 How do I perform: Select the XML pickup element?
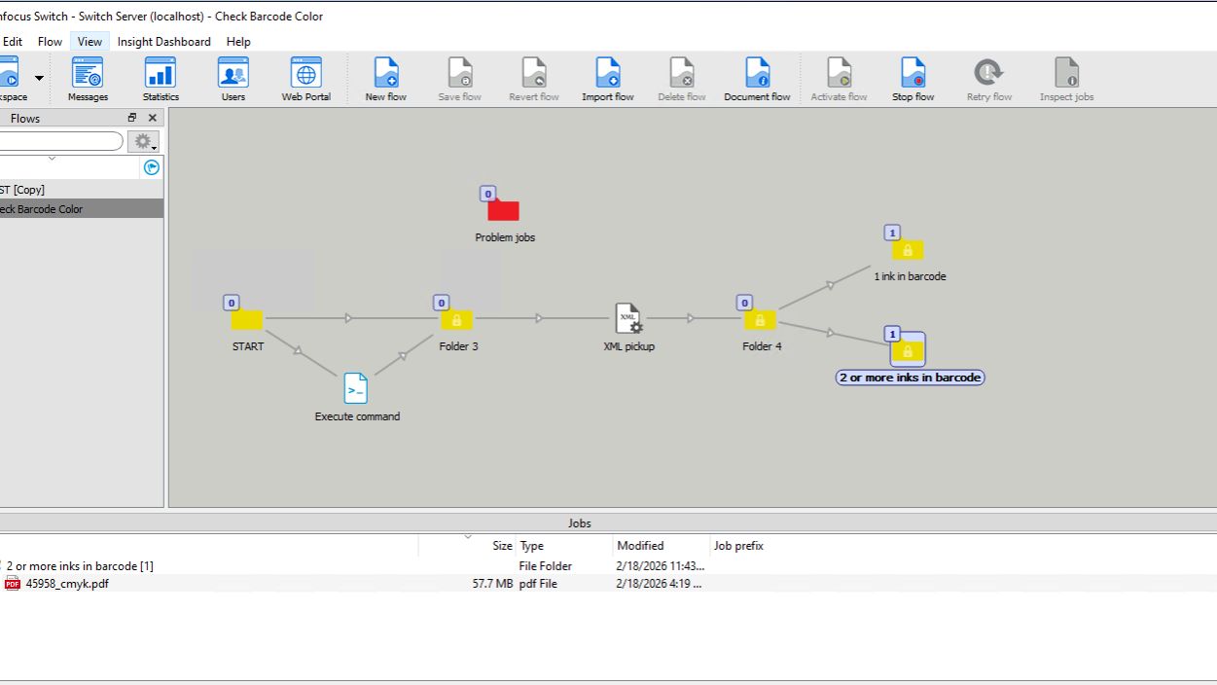click(x=628, y=318)
